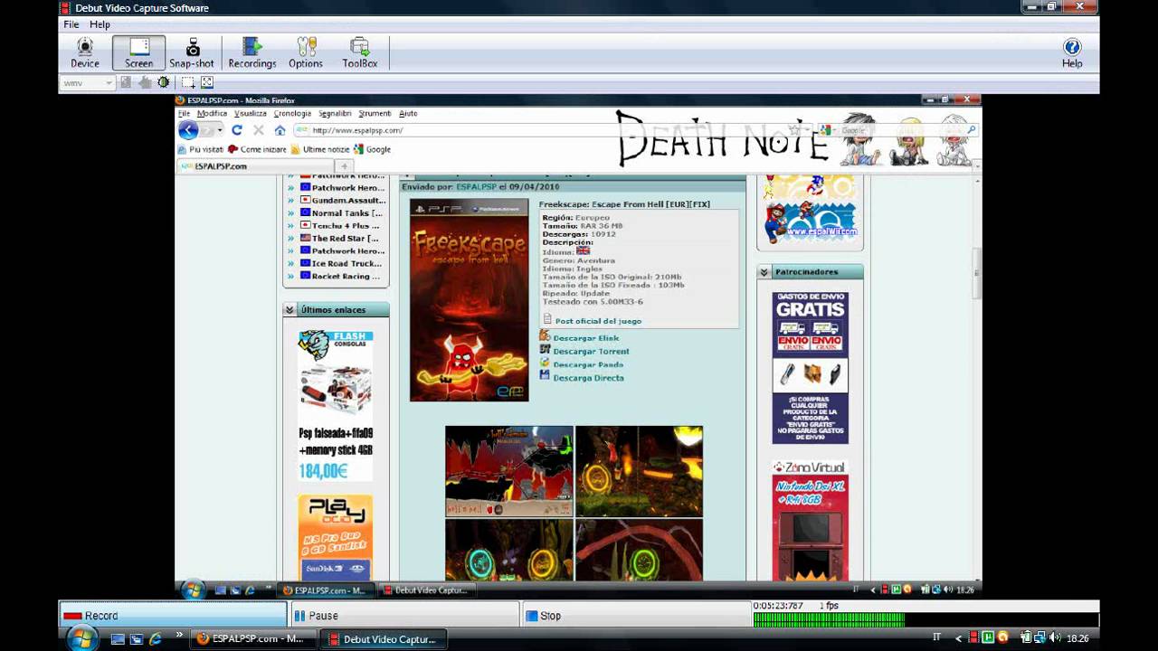
Task: Click the Descargar Pando link
Action: 588,364
